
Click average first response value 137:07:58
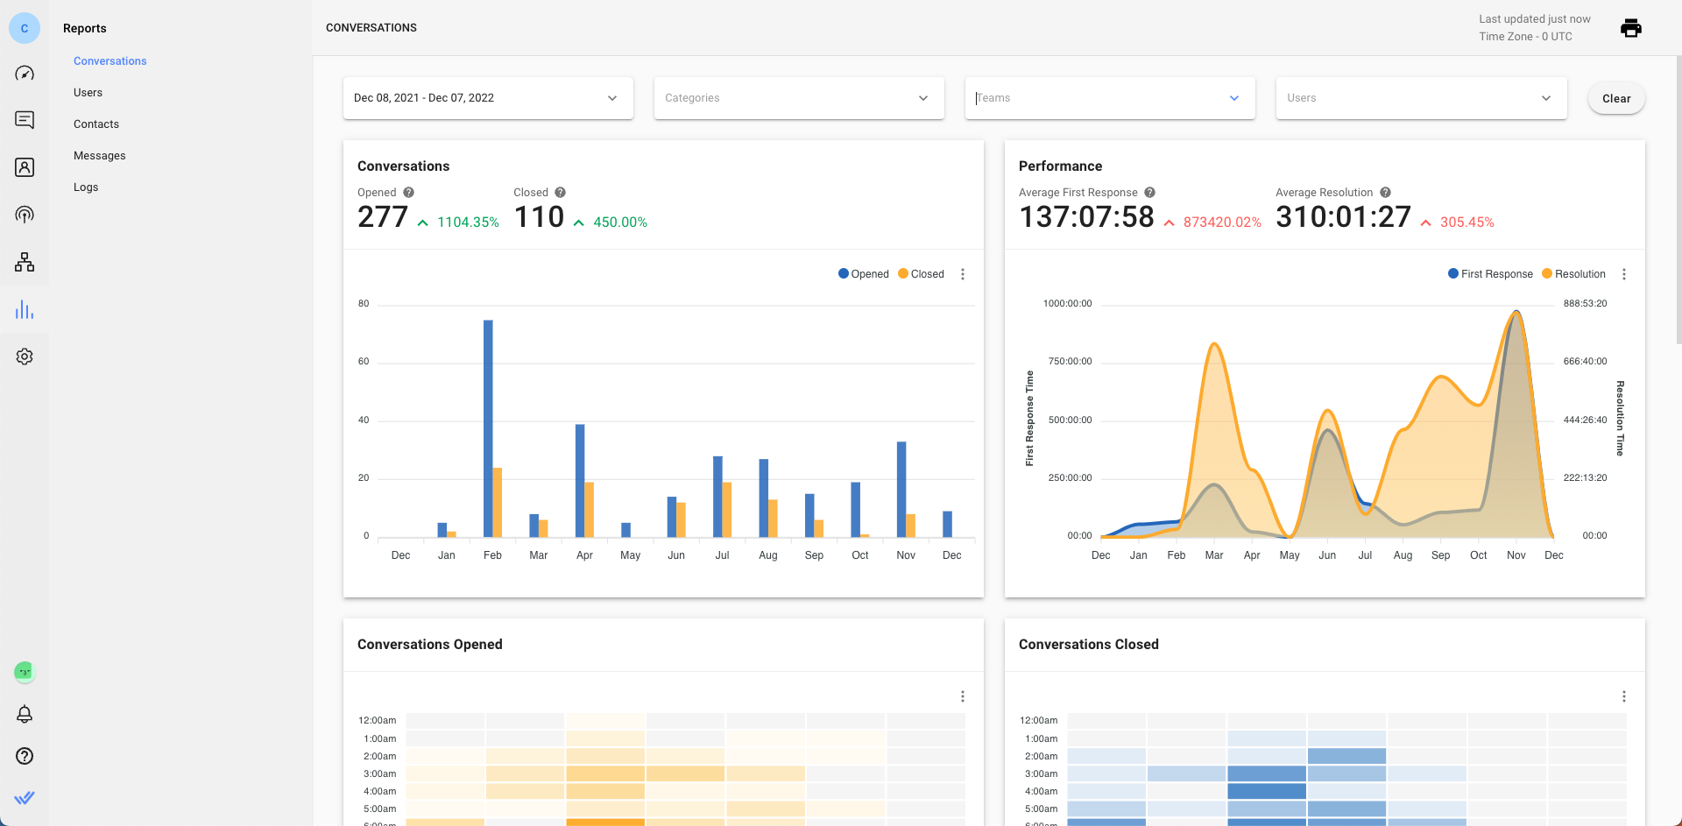(1086, 217)
